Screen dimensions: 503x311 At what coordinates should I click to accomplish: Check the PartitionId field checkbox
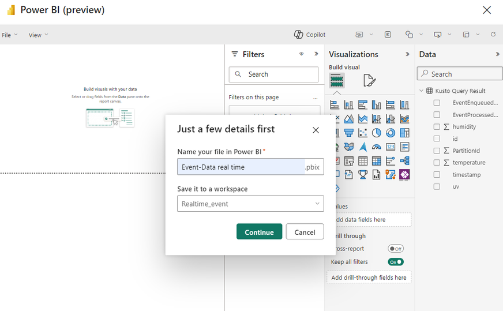click(437, 151)
